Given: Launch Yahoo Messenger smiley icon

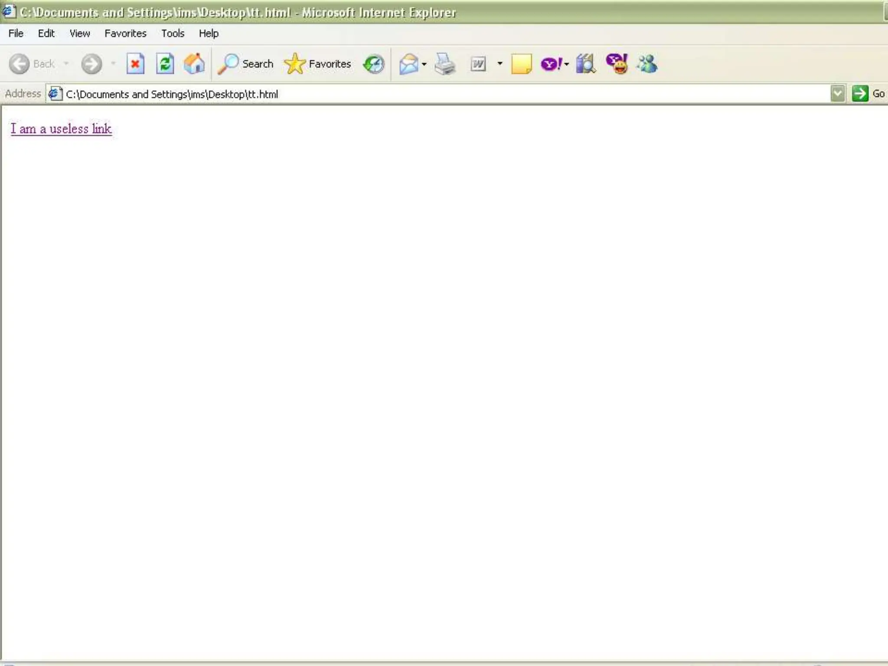Looking at the screenshot, I should point(617,64).
